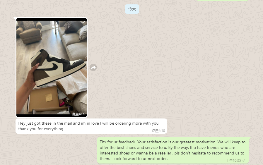Click the 凌晨4:10 timestamp on the received message
The height and width of the screenshot is (165, 263).
pyautogui.click(x=158, y=131)
